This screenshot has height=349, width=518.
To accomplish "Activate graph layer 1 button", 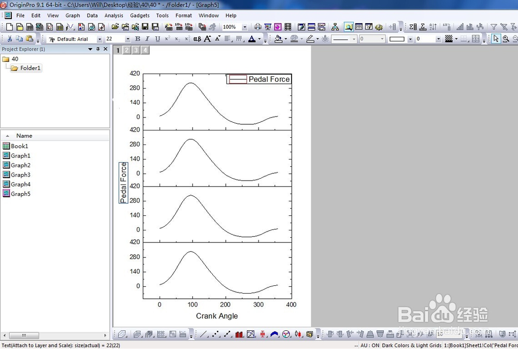I will (x=118, y=50).
